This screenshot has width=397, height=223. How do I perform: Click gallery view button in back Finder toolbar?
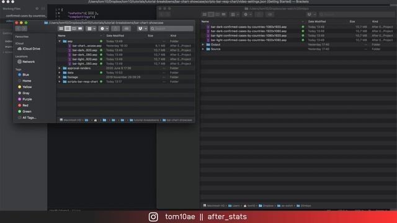223,14
